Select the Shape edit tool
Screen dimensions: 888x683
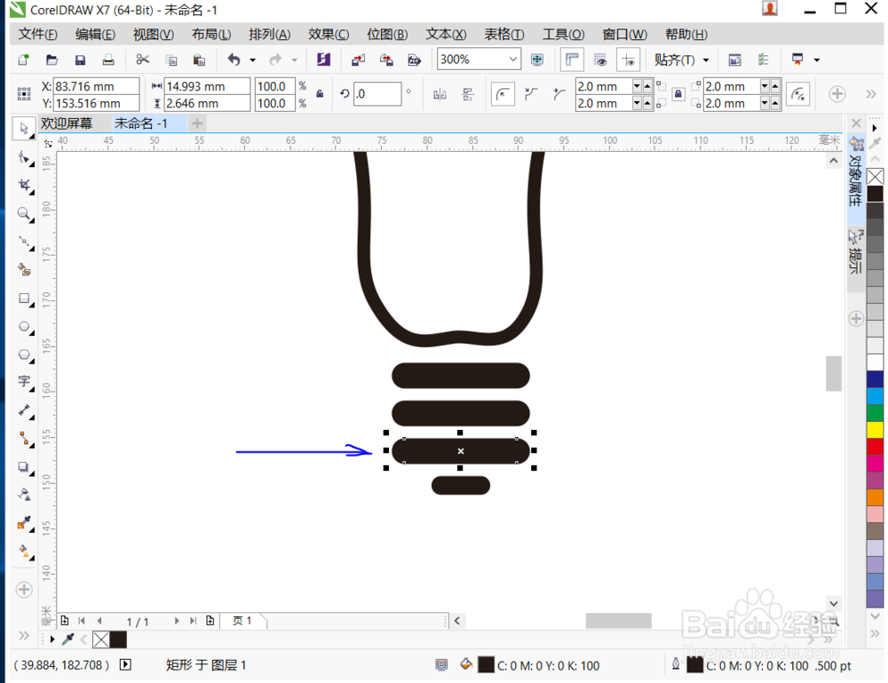tap(24, 157)
